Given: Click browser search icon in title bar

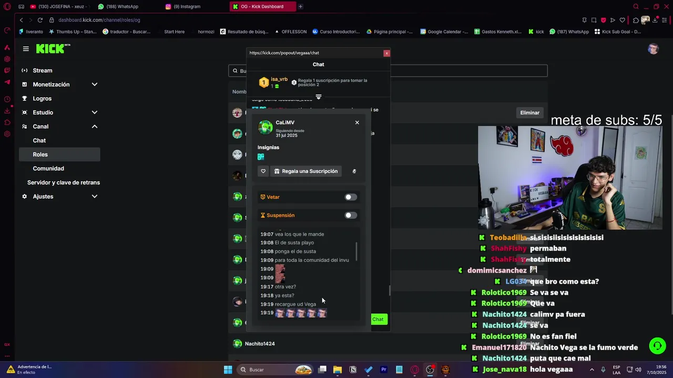Looking at the screenshot, I should click(636, 6).
